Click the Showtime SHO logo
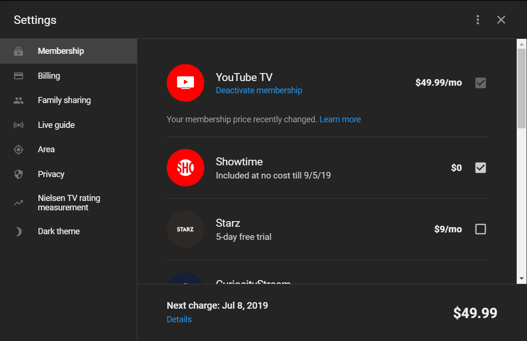The height and width of the screenshot is (341, 527). tap(186, 168)
